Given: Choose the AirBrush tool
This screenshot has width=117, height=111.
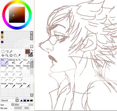Looking at the screenshot, I should pyautogui.click(x=12, y=61).
